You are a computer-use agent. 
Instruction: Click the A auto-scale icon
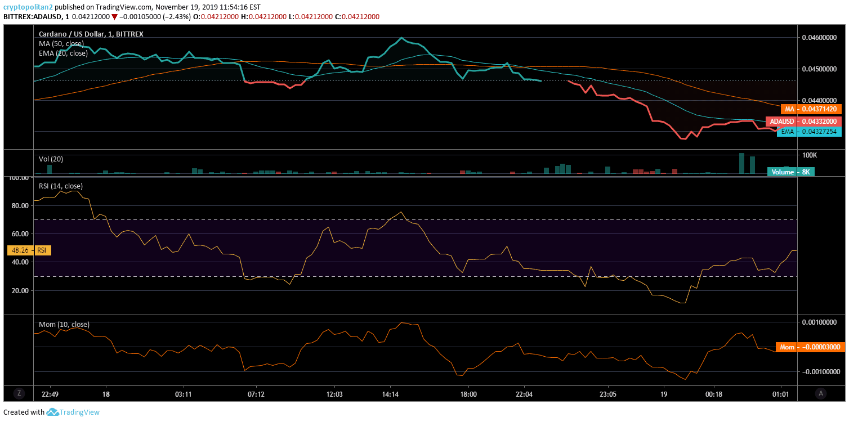tap(821, 393)
